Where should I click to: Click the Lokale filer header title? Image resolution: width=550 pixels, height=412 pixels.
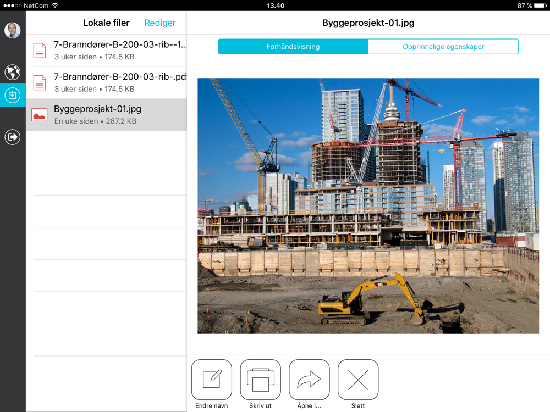106,23
